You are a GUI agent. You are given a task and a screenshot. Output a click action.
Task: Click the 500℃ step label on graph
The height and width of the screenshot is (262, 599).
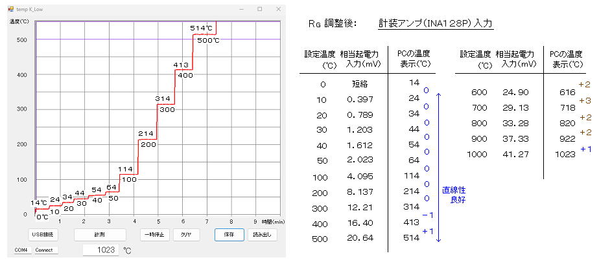click(x=208, y=41)
